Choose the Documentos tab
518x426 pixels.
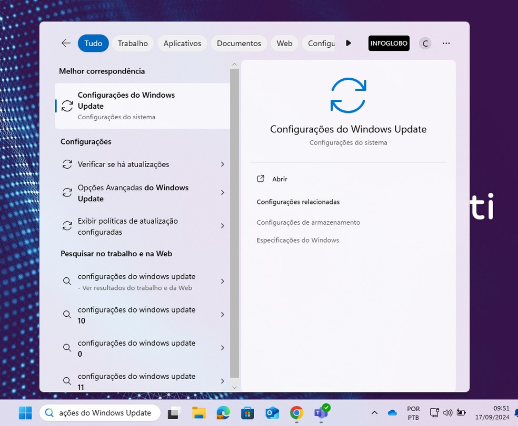coord(239,43)
